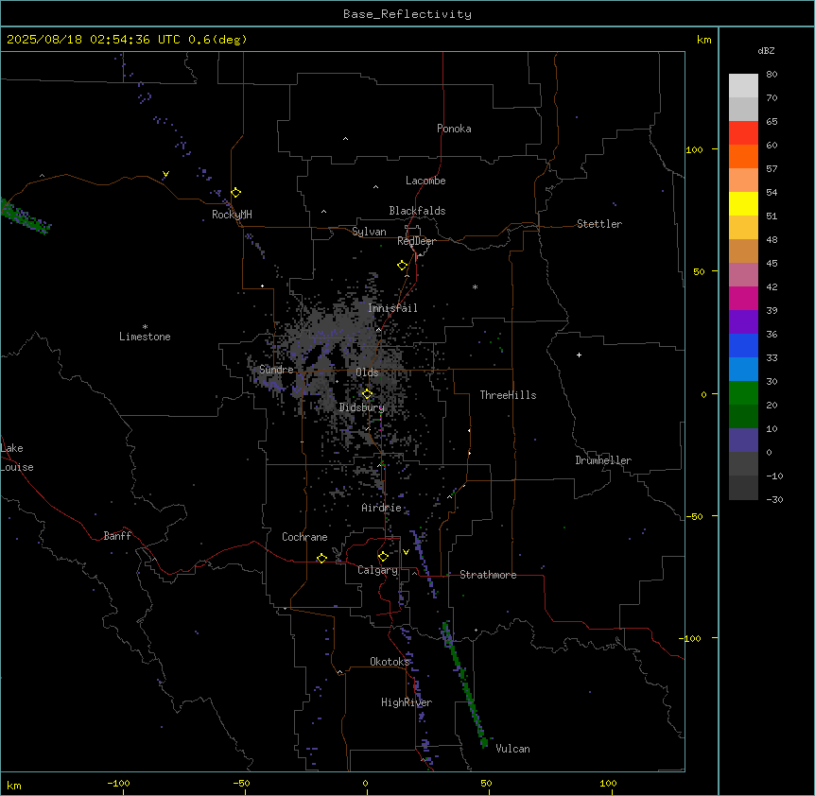Click the RockyMH label
The height and width of the screenshot is (796, 815).
tap(232, 215)
